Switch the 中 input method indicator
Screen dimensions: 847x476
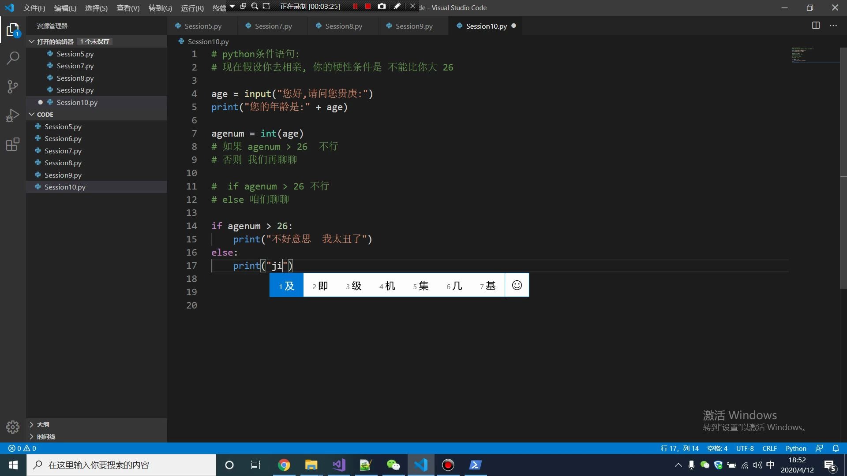click(770, 465)
